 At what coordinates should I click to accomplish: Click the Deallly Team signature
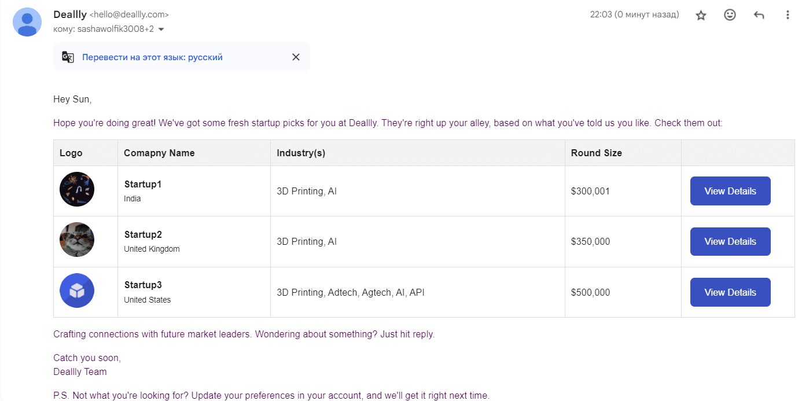pyautogui.click(x=80, y=371)
